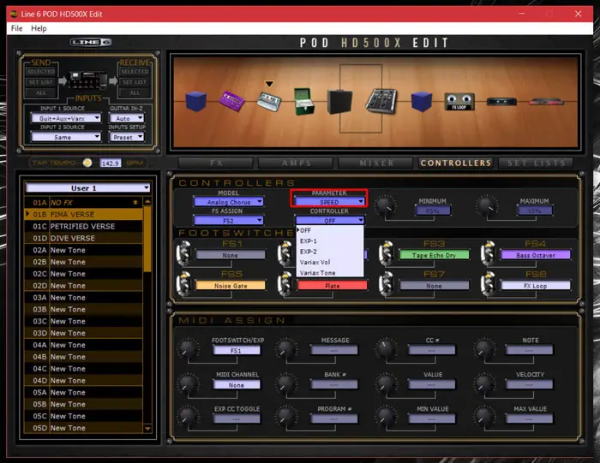
Task: Adjust the FOOTSWITCH/EXP knob in MIDI Assign
Action: click(x=187, y=348)
